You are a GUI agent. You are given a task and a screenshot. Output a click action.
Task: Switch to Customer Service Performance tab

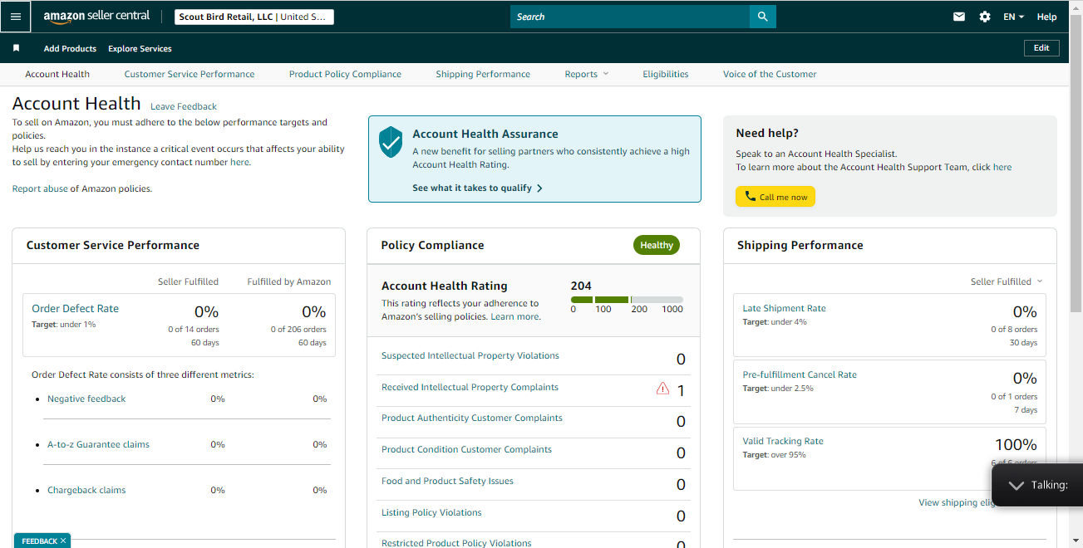(190, 74)
